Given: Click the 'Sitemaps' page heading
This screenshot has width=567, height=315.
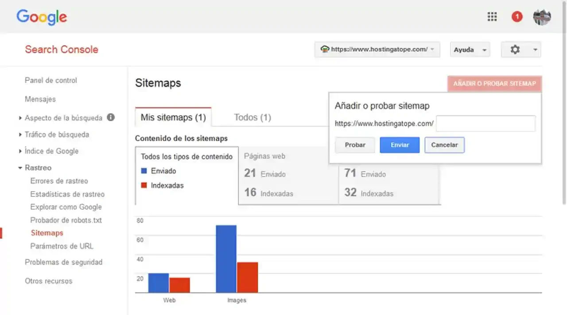Looking at the screenshot, I should point(158,83).
